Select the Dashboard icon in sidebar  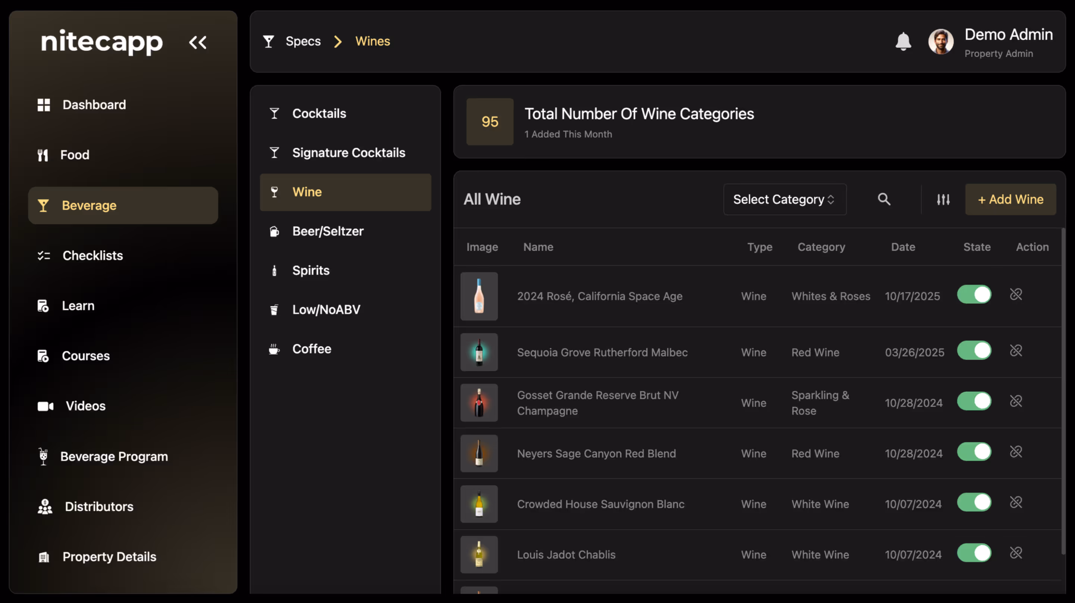pos(43,104)
